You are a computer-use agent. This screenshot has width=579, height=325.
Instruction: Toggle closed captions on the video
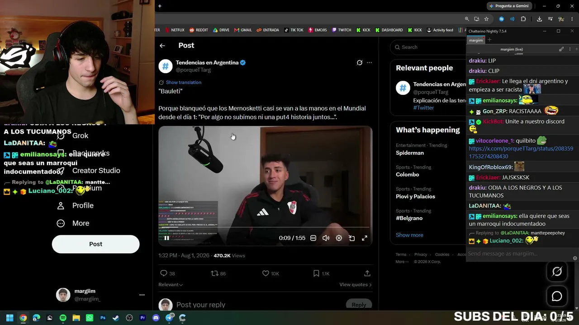313,238
